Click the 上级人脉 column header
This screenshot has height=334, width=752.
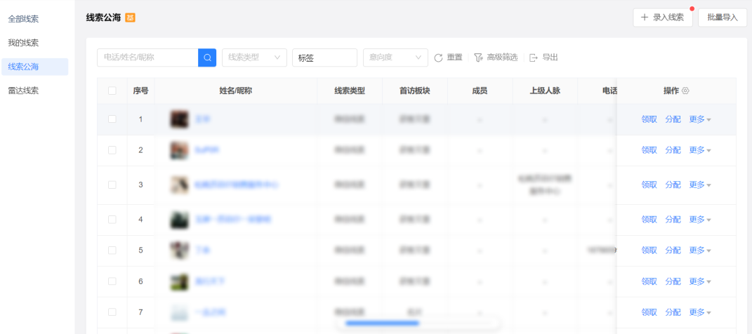click(545, 91)
